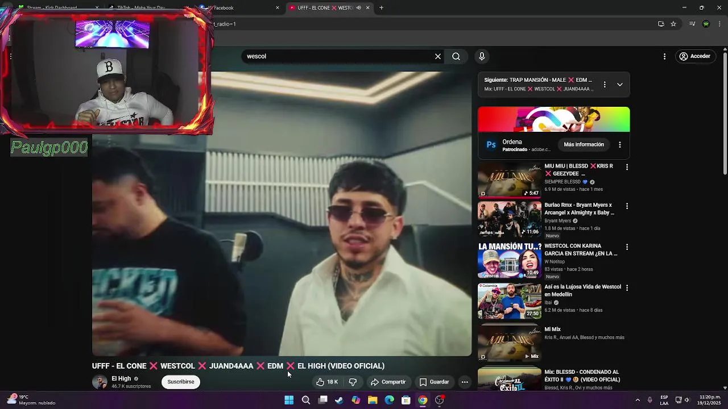Collapse the playlist panel with chevron
728x409 pixels.
(620, 84)
